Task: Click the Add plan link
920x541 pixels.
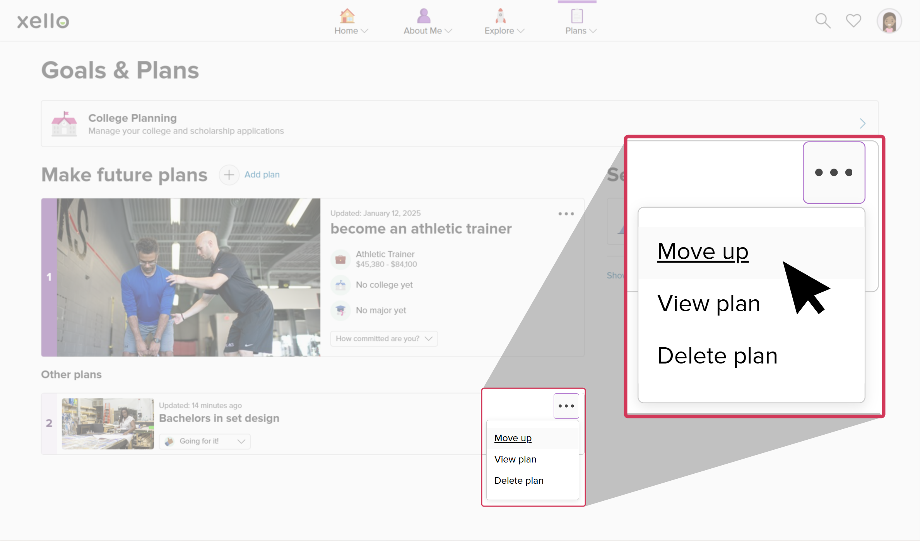Action: pos(262,175)
